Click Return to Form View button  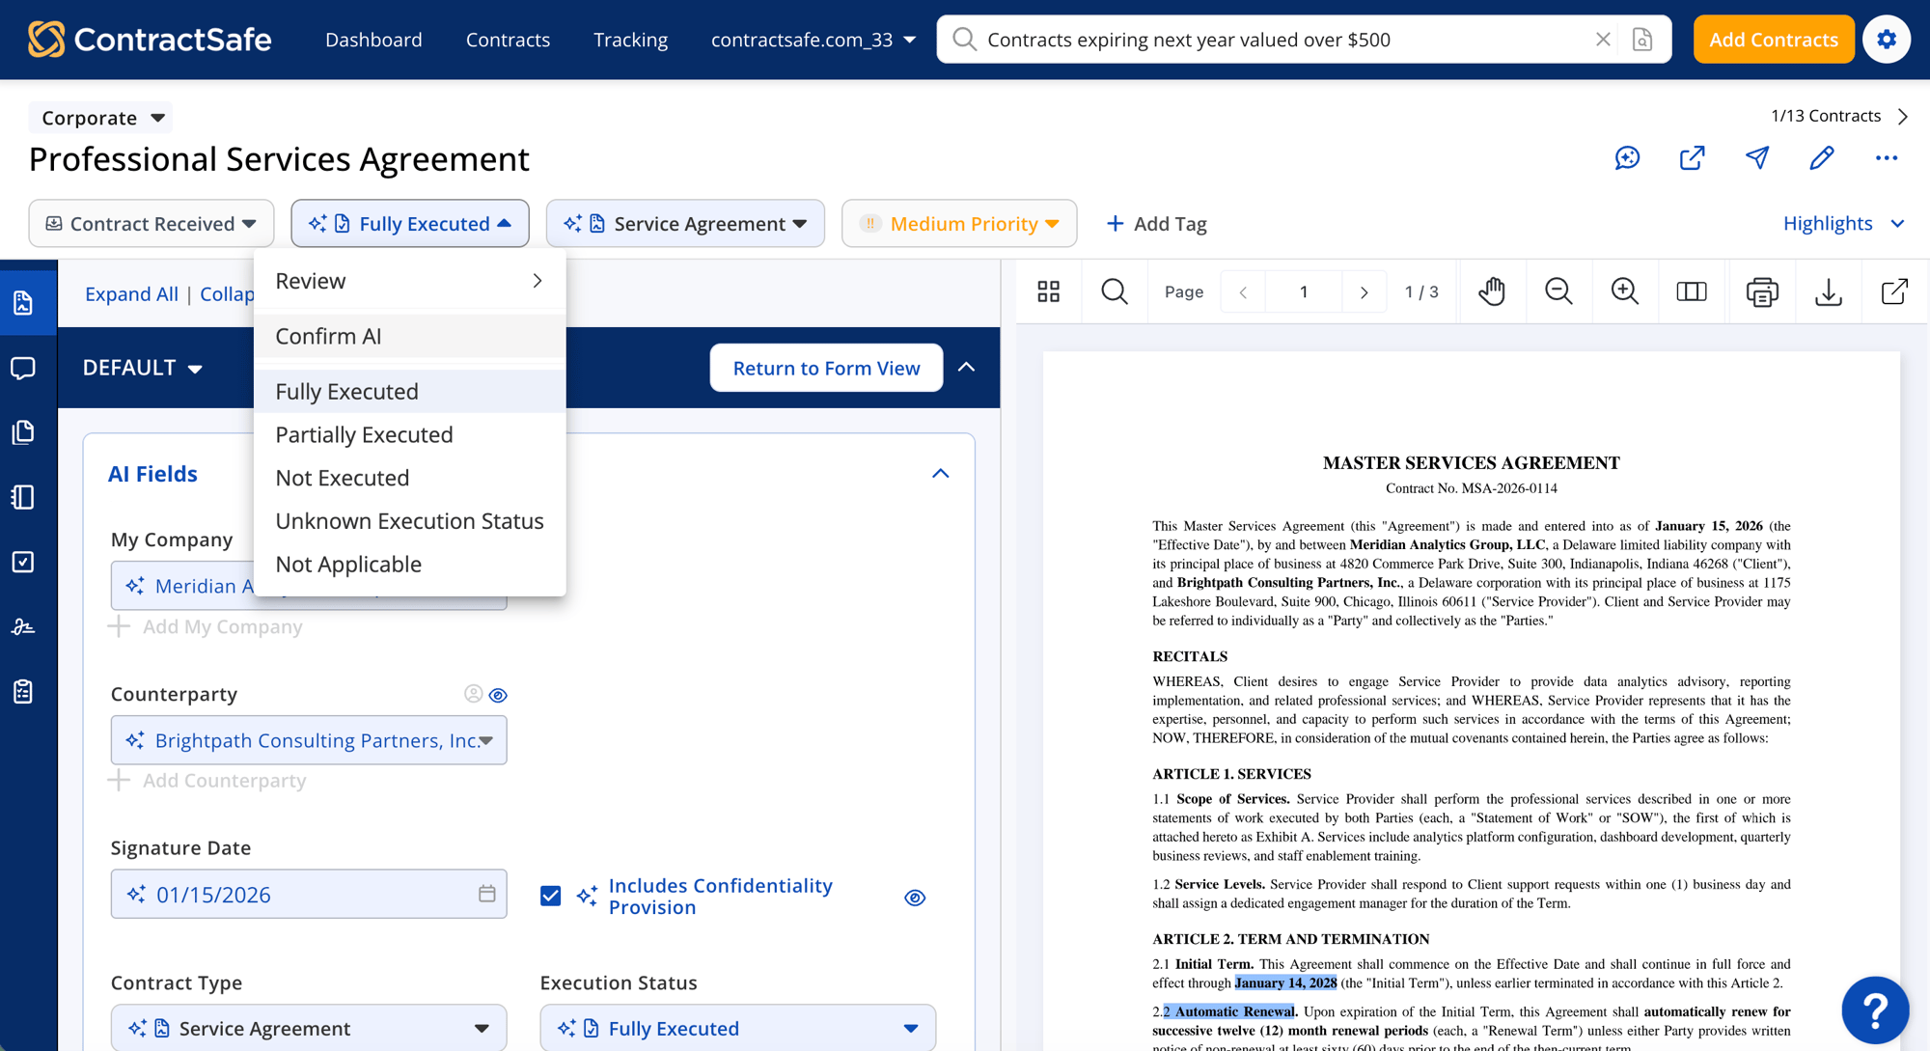826,368
